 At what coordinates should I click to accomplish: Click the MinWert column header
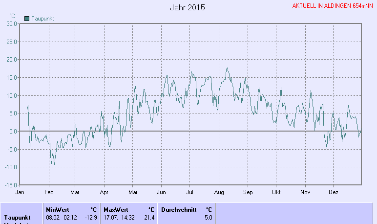click(58, 209)
